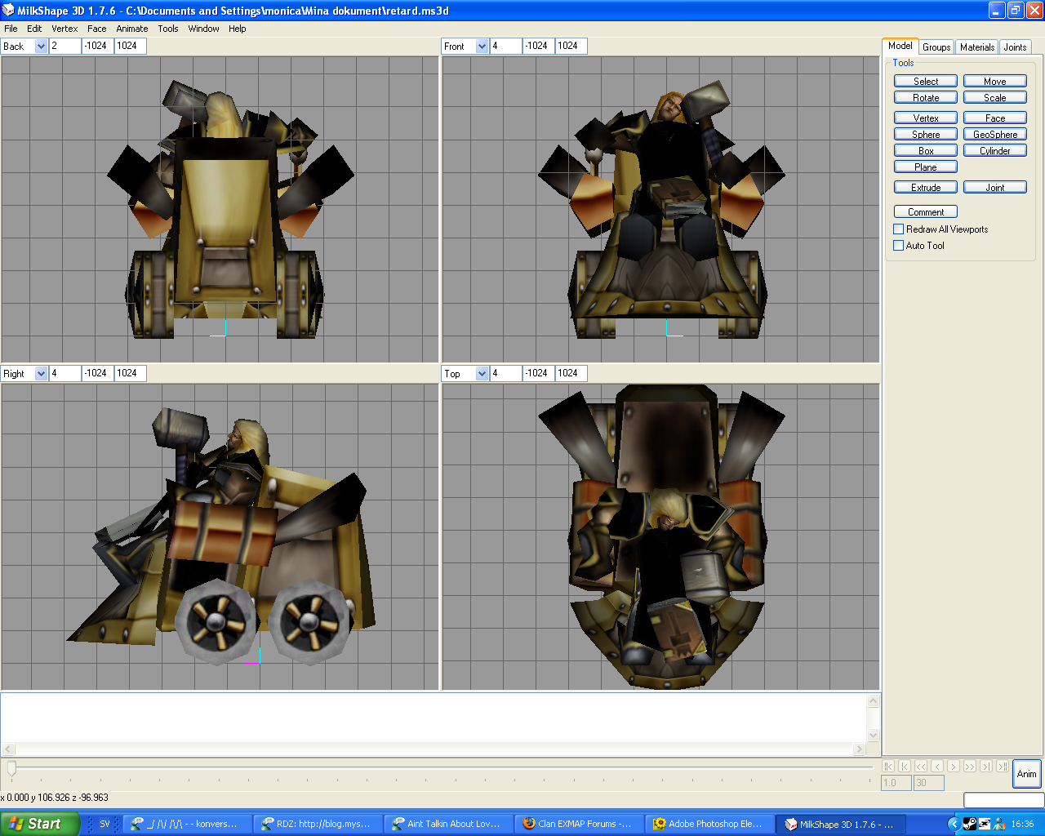The width and height of the screenshot is (1045, 836).
Task: Step forward one frame (>) button
Action: (954, 766)
